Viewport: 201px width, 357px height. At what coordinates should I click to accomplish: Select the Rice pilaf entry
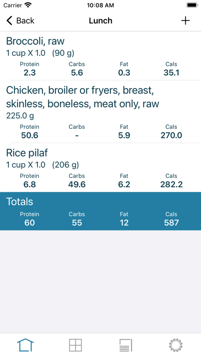(100, 168)
